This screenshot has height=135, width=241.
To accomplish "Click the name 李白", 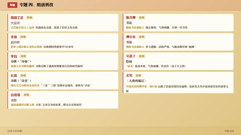I will coord(14,56).
